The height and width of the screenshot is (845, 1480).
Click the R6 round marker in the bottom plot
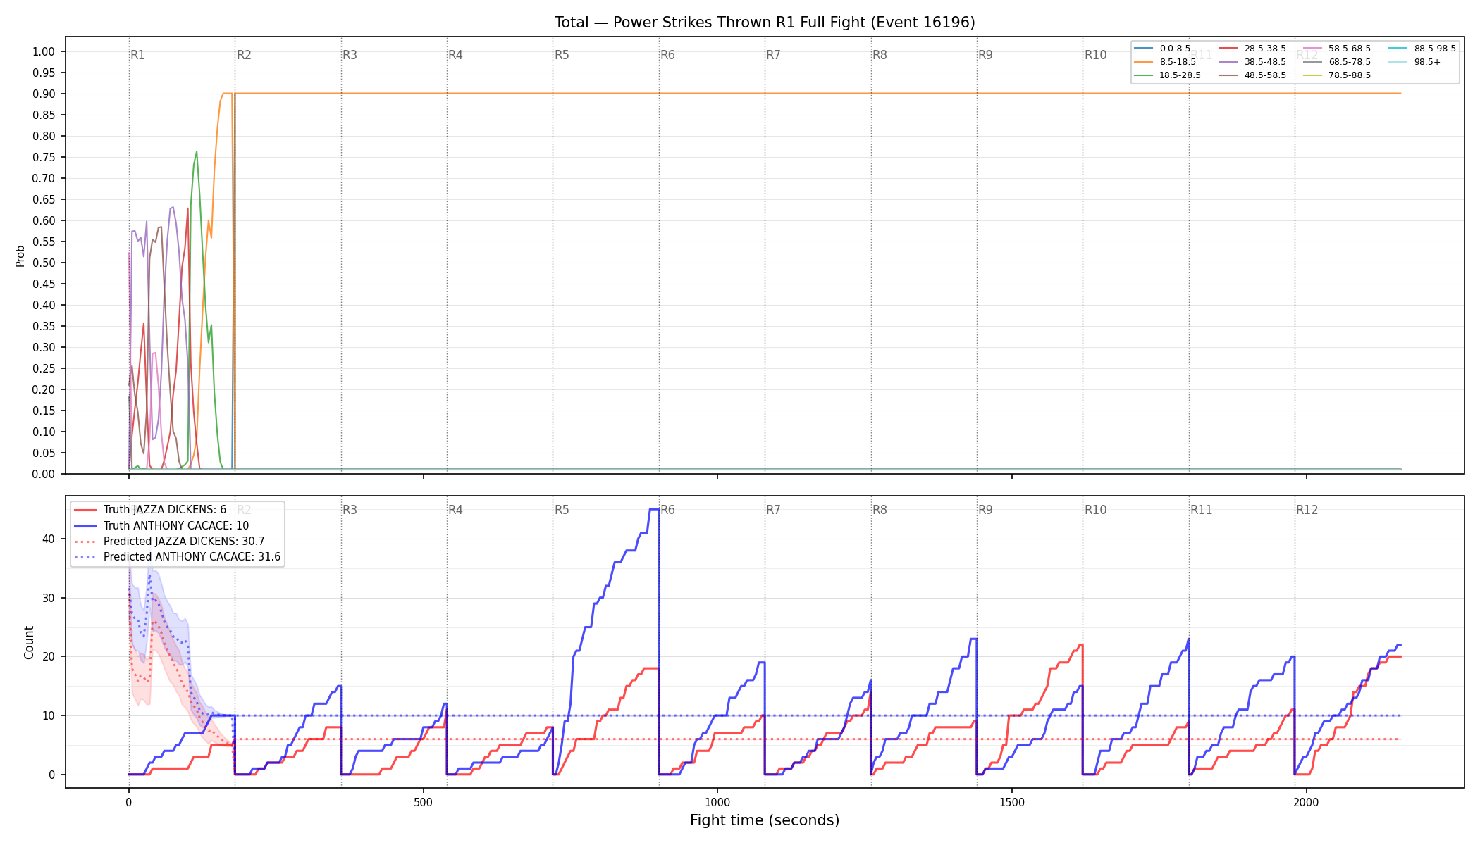pyautogui.click(x=667, y=510)
